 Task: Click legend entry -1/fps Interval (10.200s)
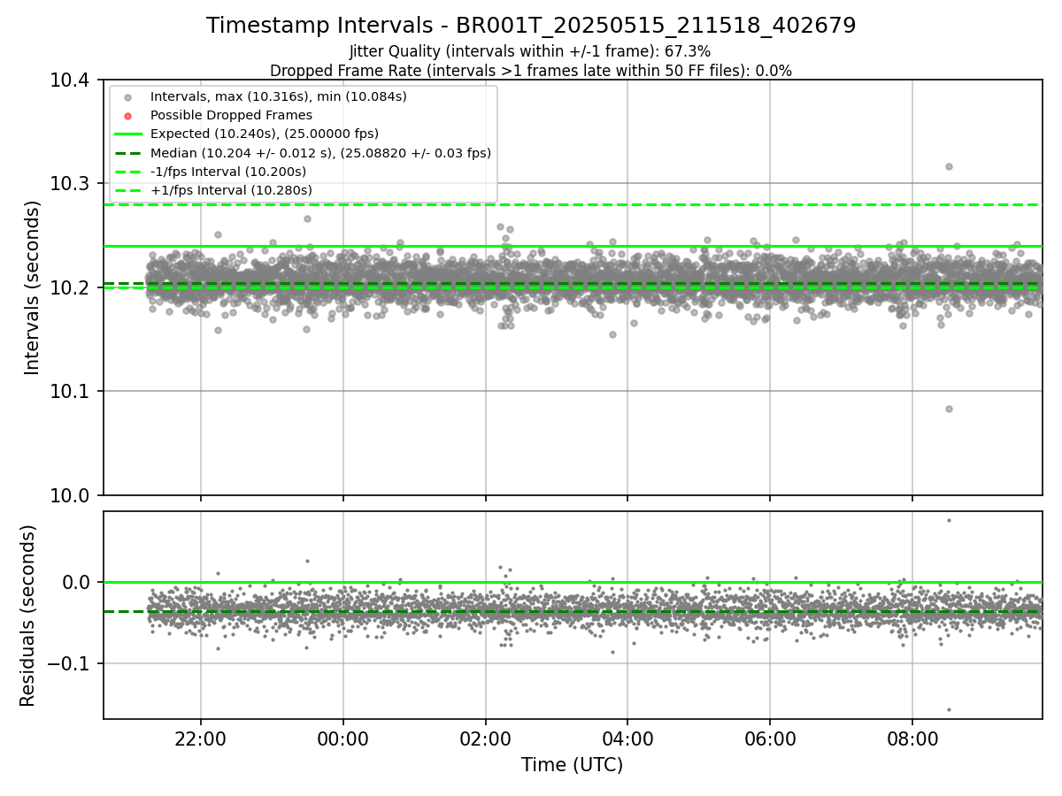point(228,172)
